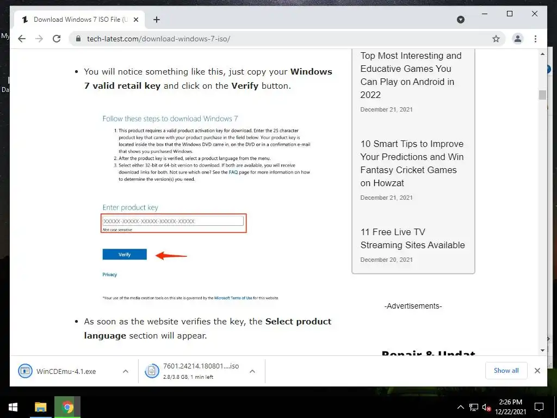Open WinCDEmu-4.1.exe download item
This screenshot has height=418, width=557.
pyautogui.click(x=66, y=371)
